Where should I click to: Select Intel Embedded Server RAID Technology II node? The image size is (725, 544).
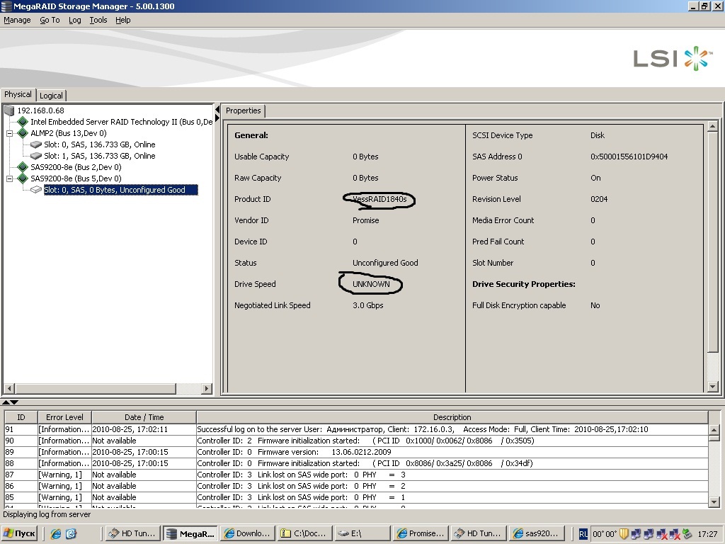(122, 122)
